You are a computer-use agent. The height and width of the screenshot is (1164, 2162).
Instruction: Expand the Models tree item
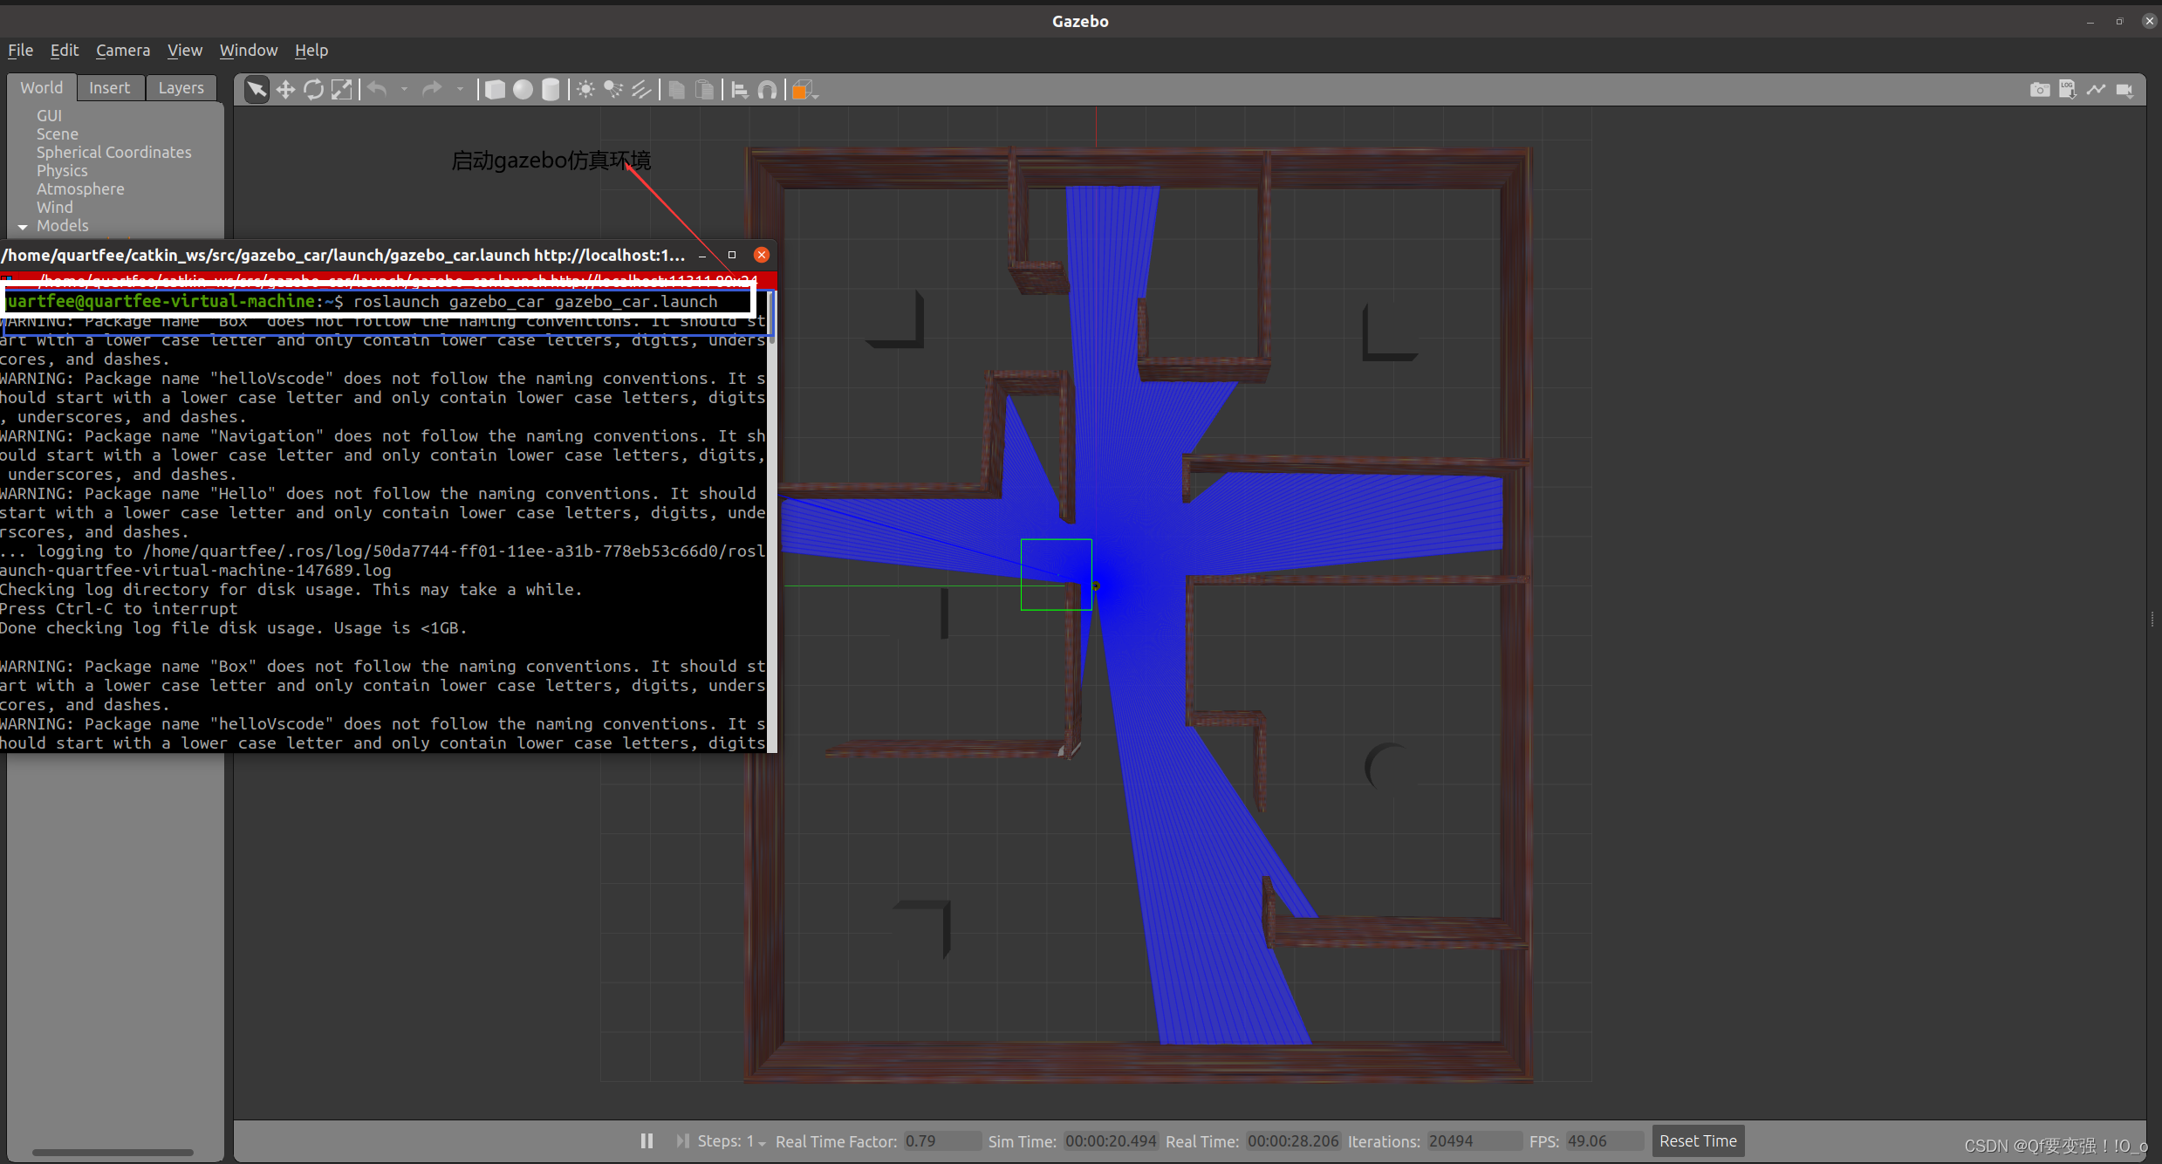tap(23, 225)
